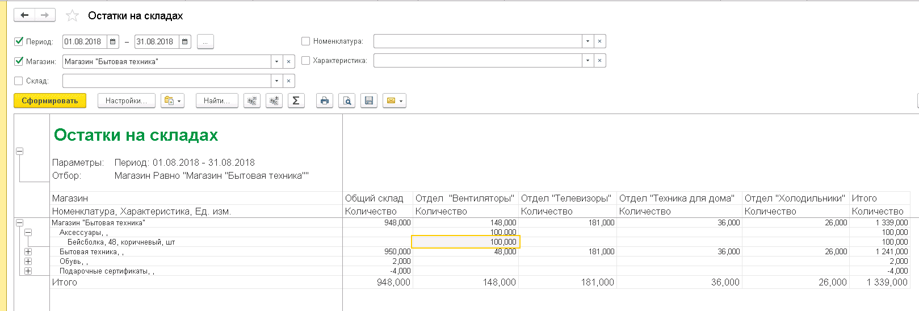919x311 pixels.
Task: Open the report variants dropdown button
Action: click(173, 100)
